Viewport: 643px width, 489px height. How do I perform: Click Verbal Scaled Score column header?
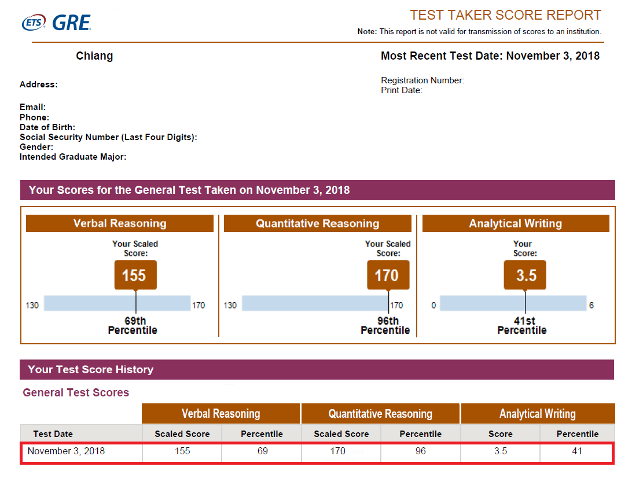pyautogui.click(x=182, y=433)
